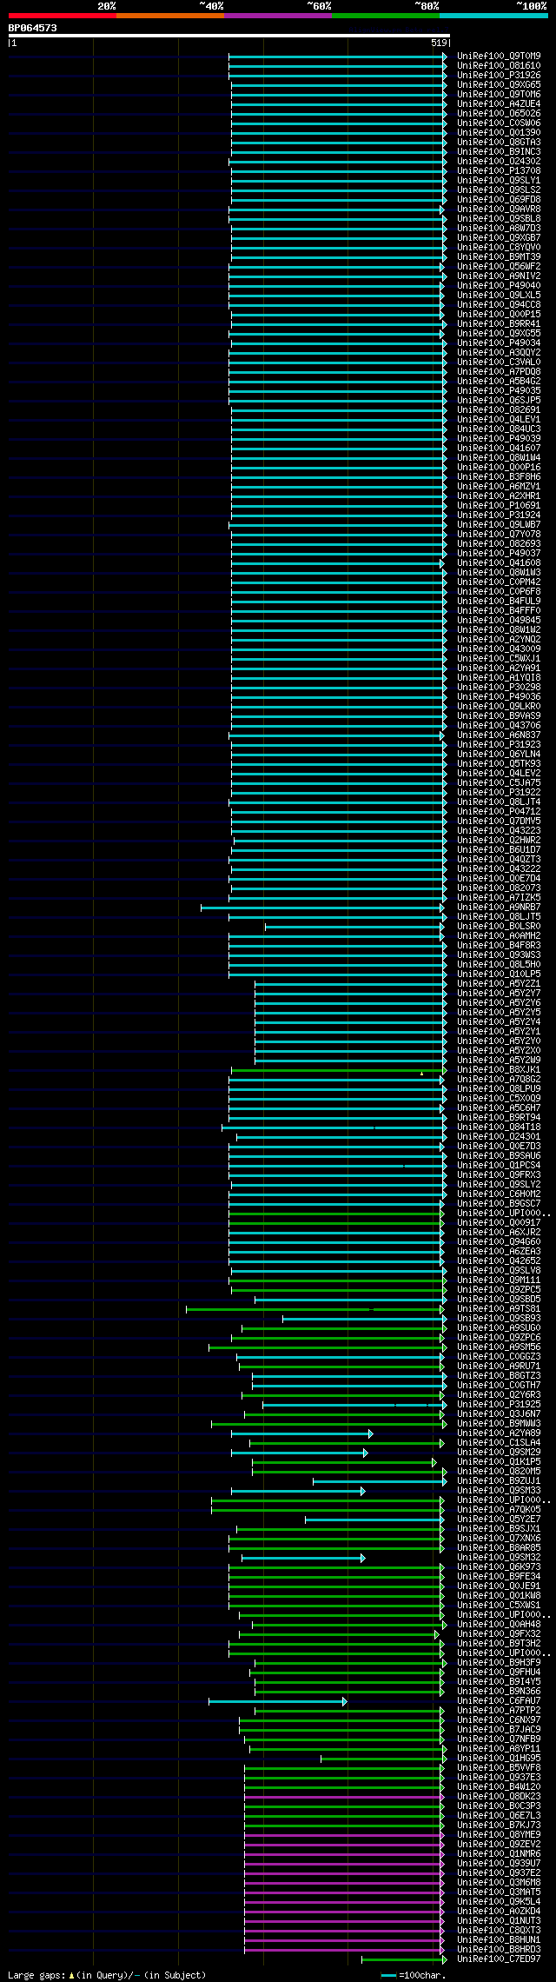
Task: Select label UniRef100_Q4LEV1
Action: tap(499, 419)
